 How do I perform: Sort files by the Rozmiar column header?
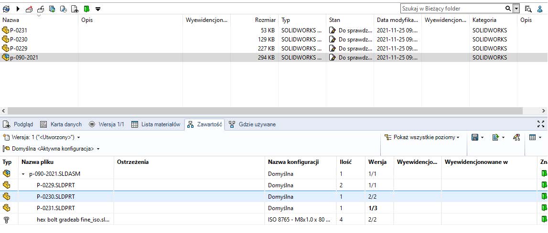pyautogui.click(x=265, y=20)
